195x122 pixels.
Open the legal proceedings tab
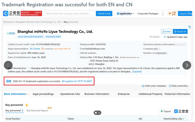coord(43,94)
